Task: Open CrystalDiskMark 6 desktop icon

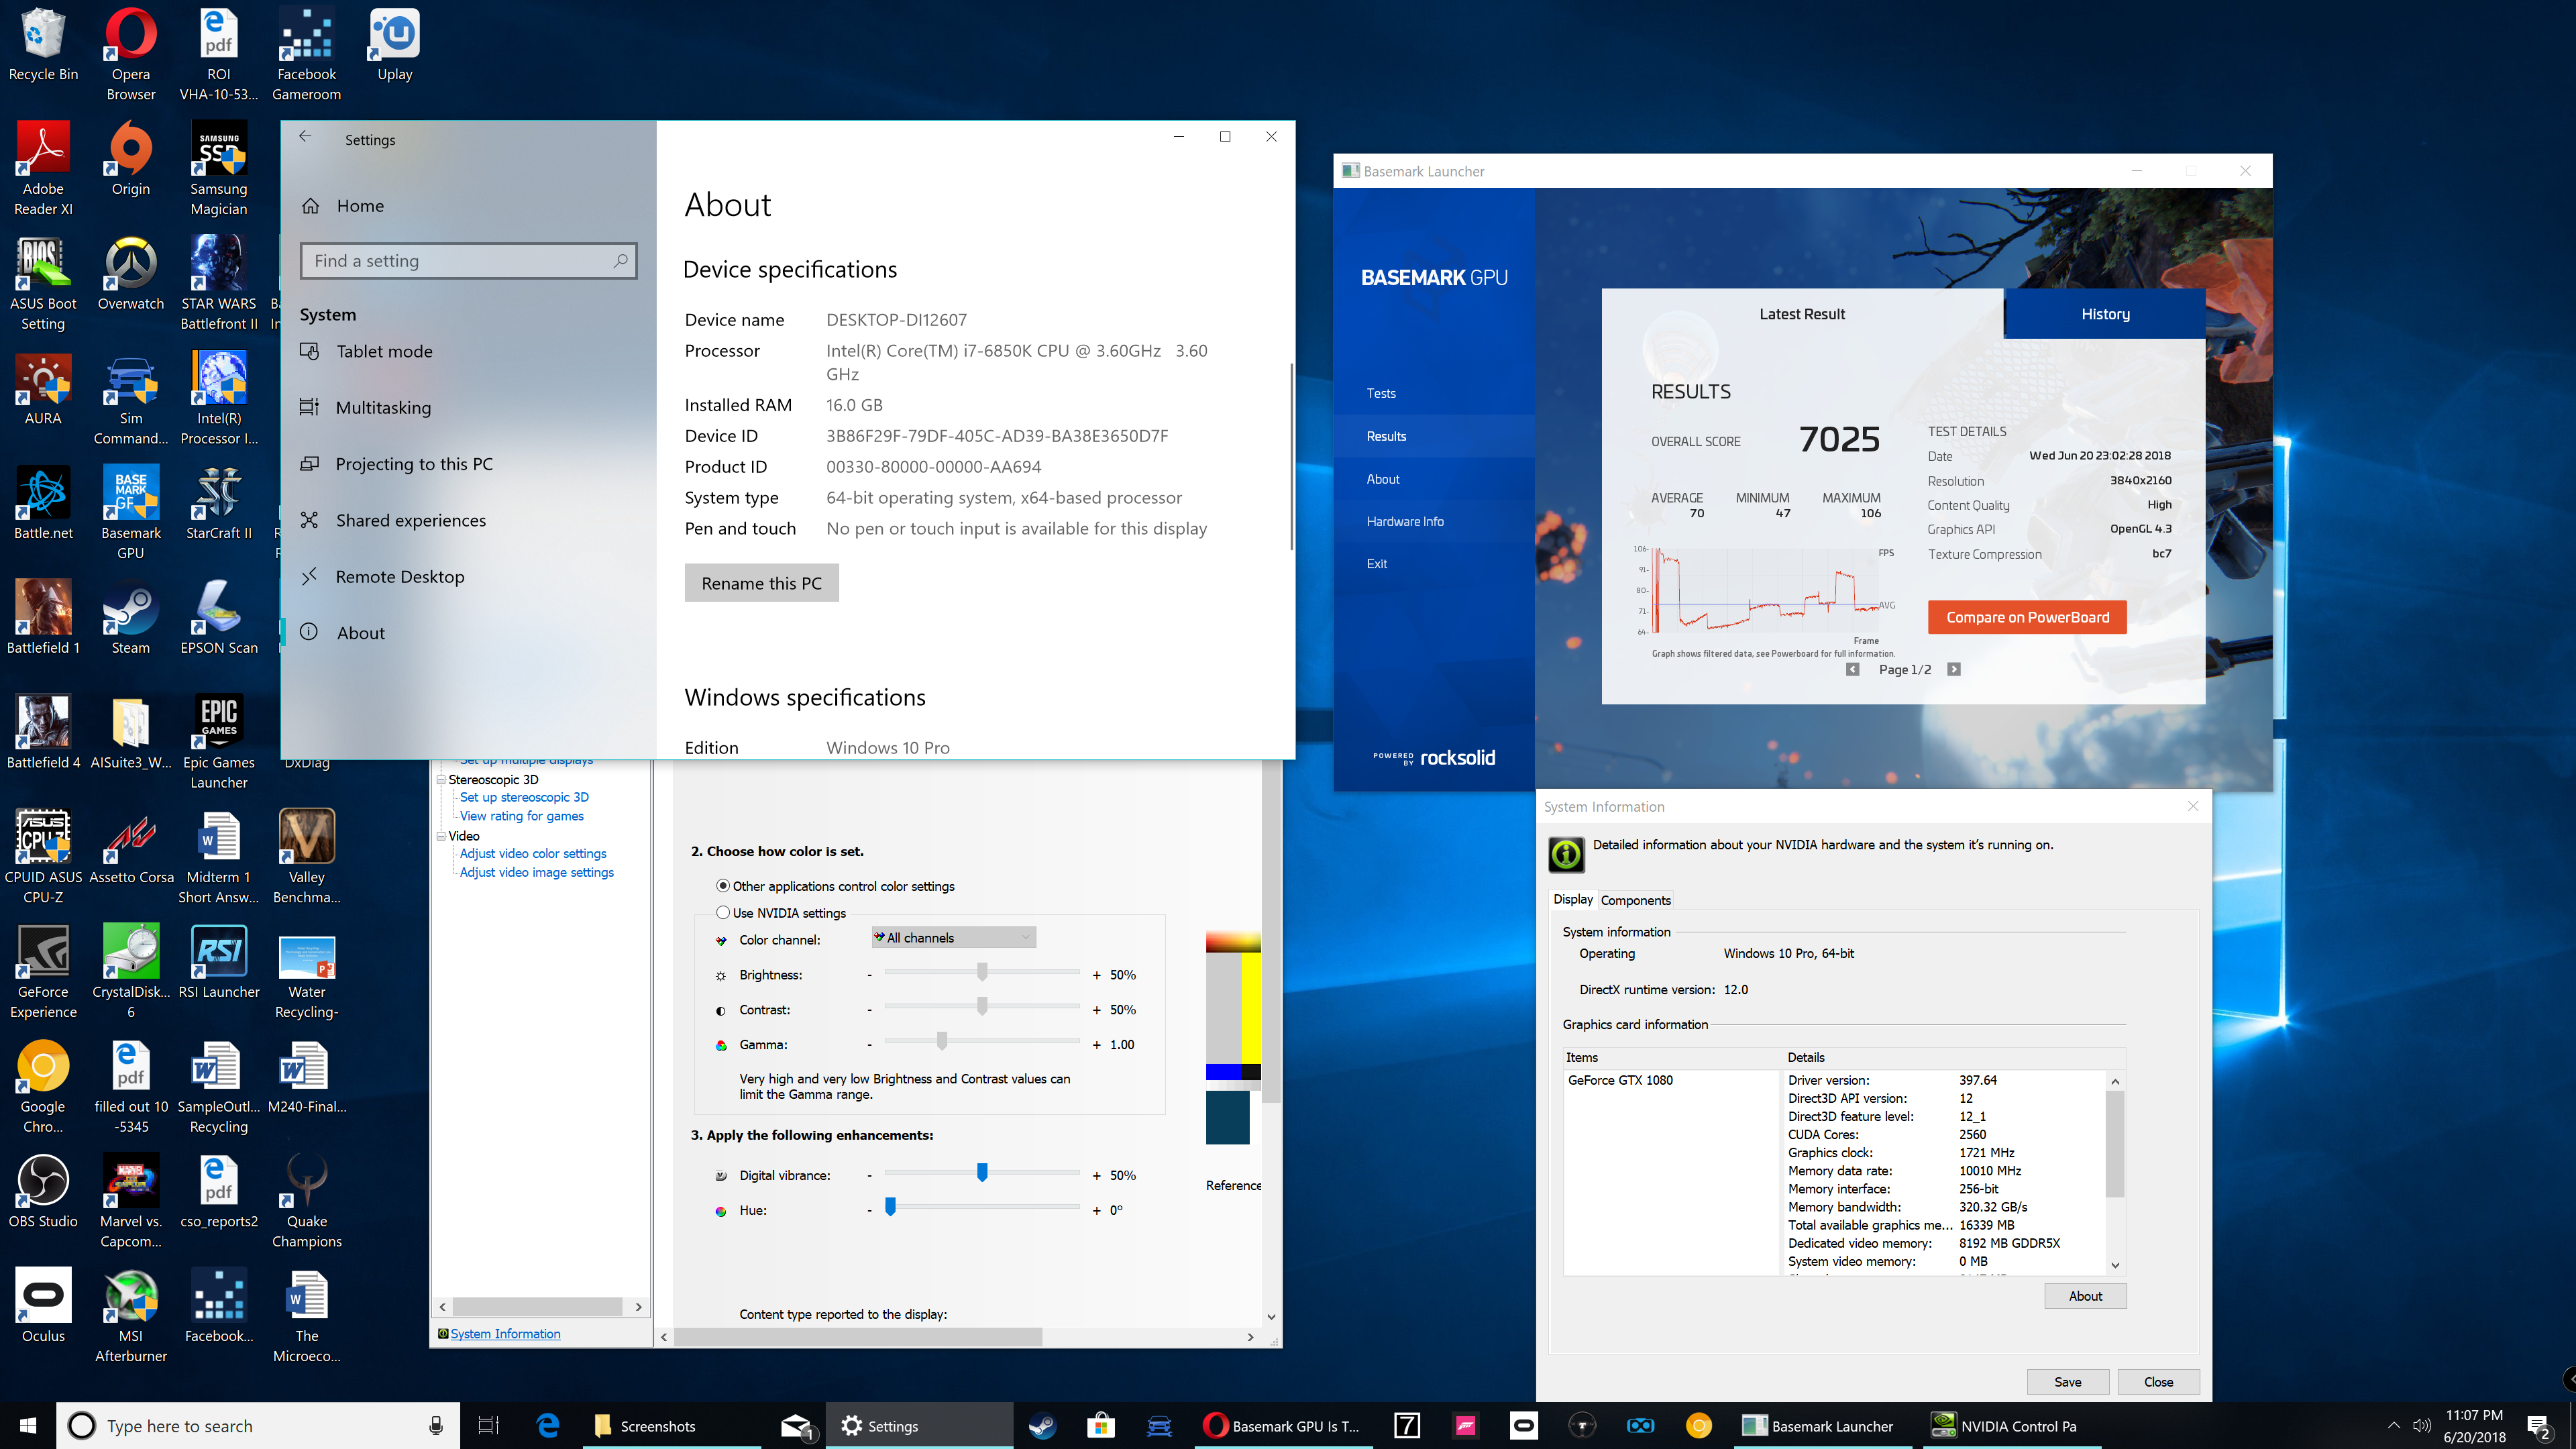Action: click(130, 972)
